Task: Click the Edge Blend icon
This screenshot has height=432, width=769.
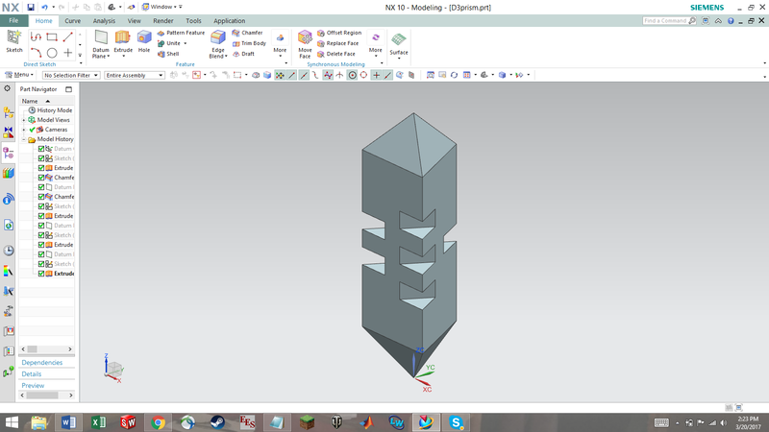Action: [x=218, y=38]
